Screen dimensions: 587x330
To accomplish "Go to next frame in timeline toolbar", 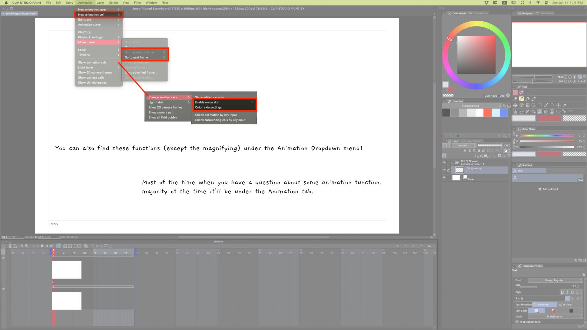I will 47,246.
